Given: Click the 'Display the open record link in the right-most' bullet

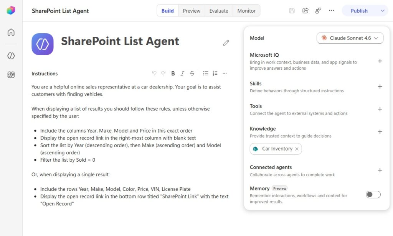Looking at the screenshot, I should coord(118,138).
